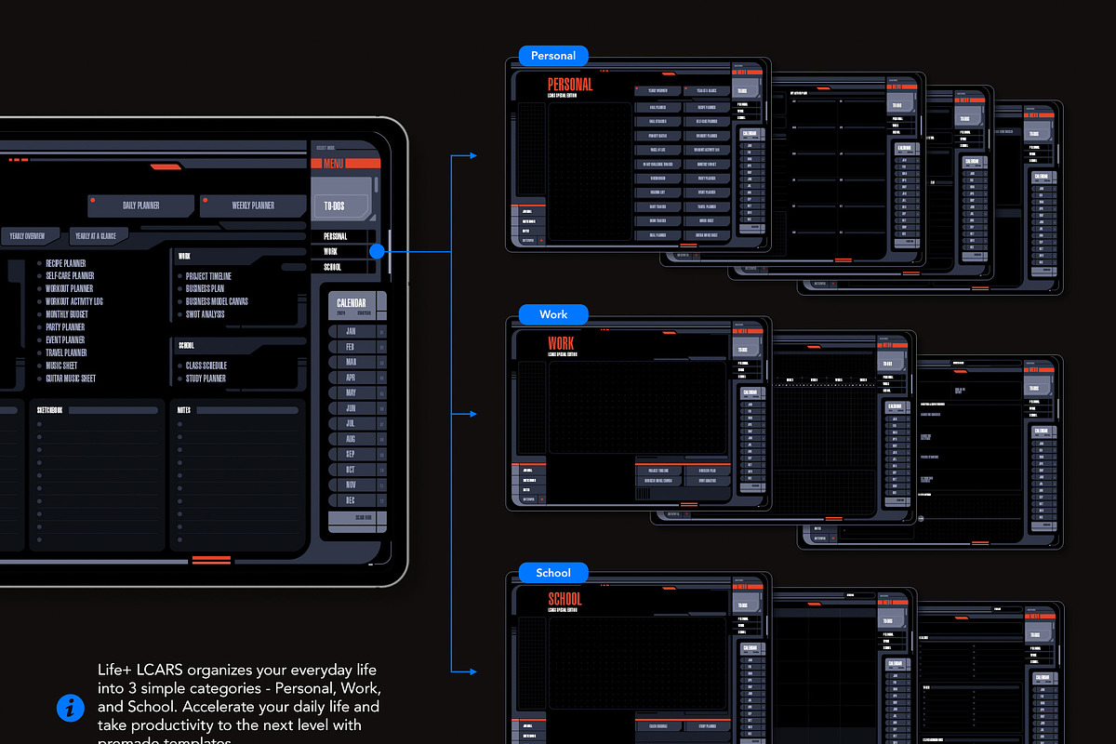The image size is (1116, 744).
Task: Click the WORK title in Work preview
Action: [561, 343]
